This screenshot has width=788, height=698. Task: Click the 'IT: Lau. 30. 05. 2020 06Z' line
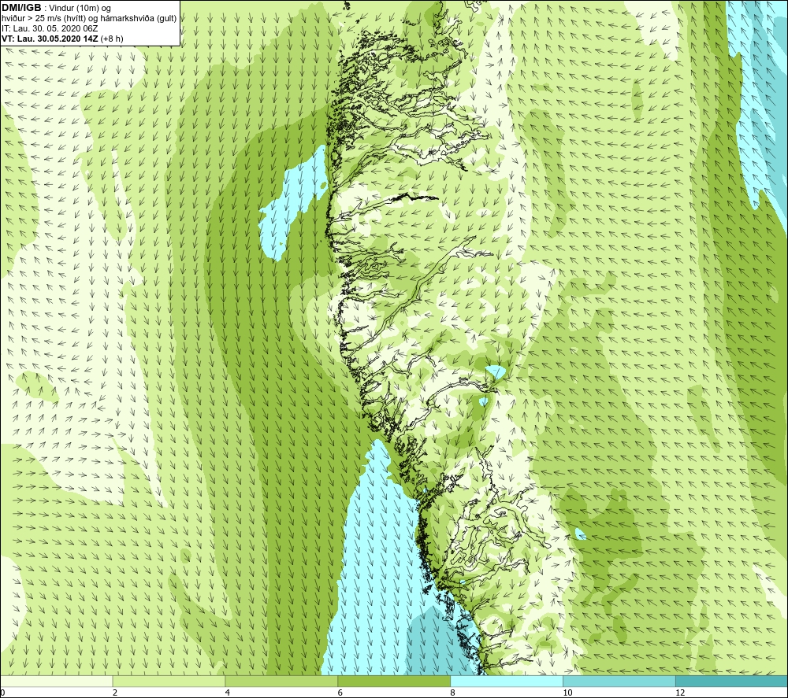coord(50,28)
